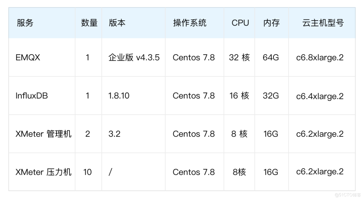The image size is (364, 200).
Task: Select the 16 核 CPU cell
Action: point(239,96)
